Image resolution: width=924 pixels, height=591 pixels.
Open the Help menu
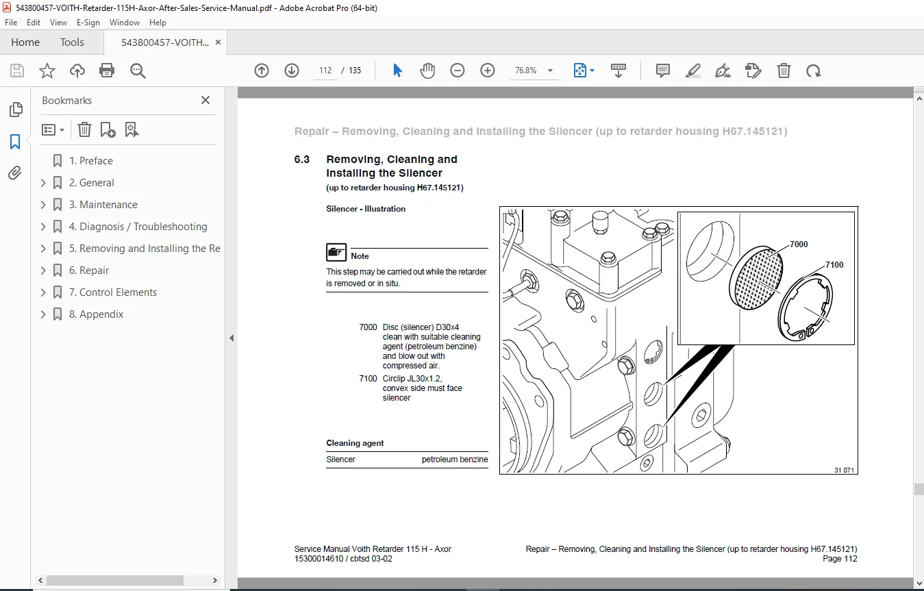158,23
